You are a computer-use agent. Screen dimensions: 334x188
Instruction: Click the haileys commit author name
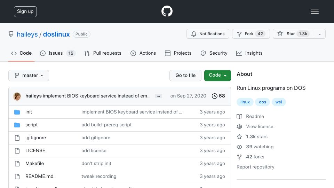click(x=33, y=96)
